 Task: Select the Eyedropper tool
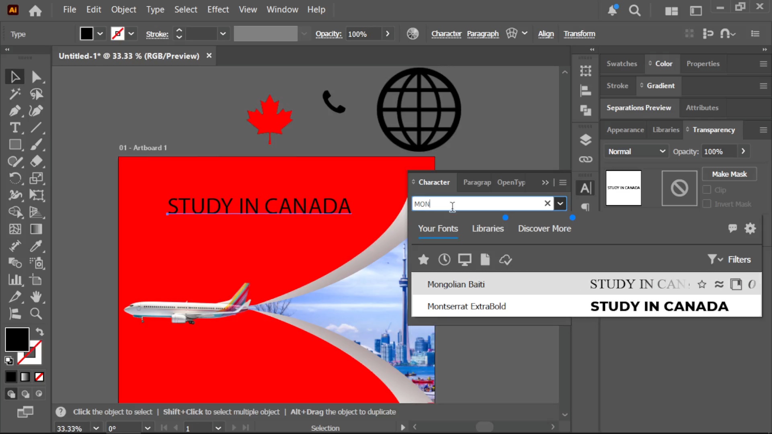pyautogui.click(x=36, y=246)
